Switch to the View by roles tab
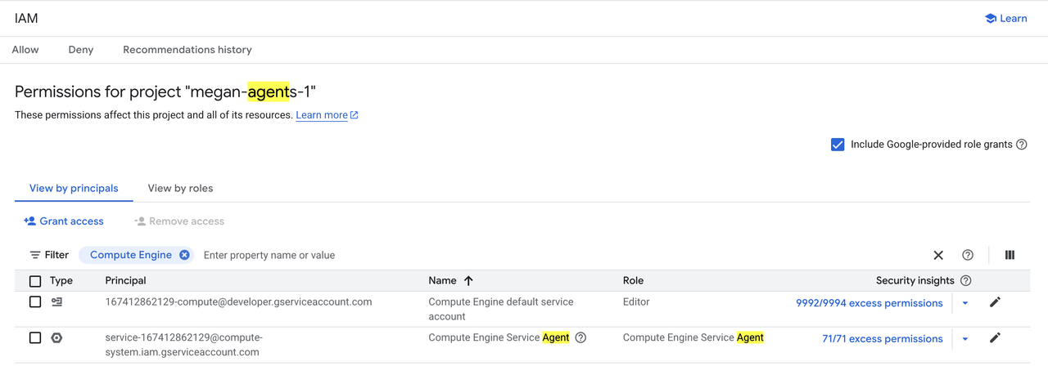Image resolution: width=1048 pixels, height=384 pixels. (x=180, y=188)
